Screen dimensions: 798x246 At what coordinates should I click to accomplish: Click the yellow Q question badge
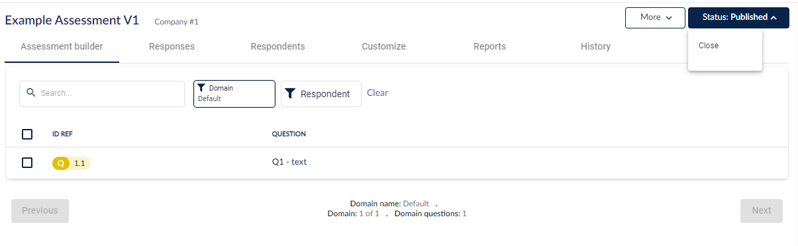coord(61,163)
